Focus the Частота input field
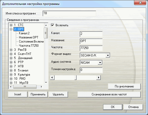This screenshot has width=148, height=115. [x=91, y=48]
